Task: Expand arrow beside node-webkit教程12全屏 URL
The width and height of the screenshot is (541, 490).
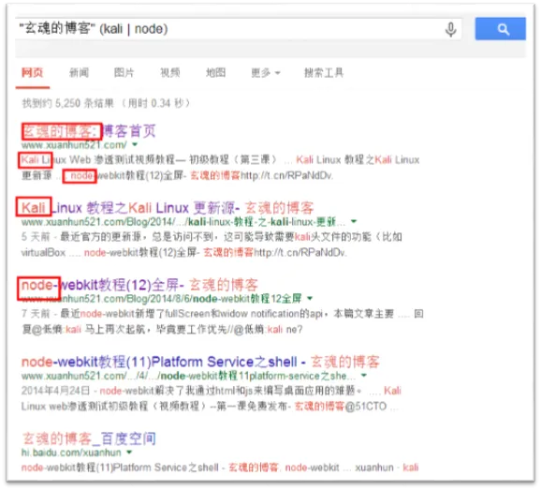Action: pos(310,298)
